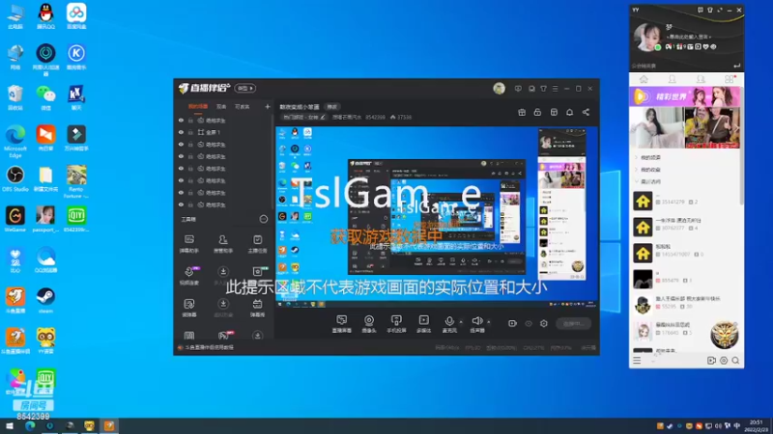Click the small button beside stream title
The height and width of the screenshot is (434, 773).
[332, 107]
